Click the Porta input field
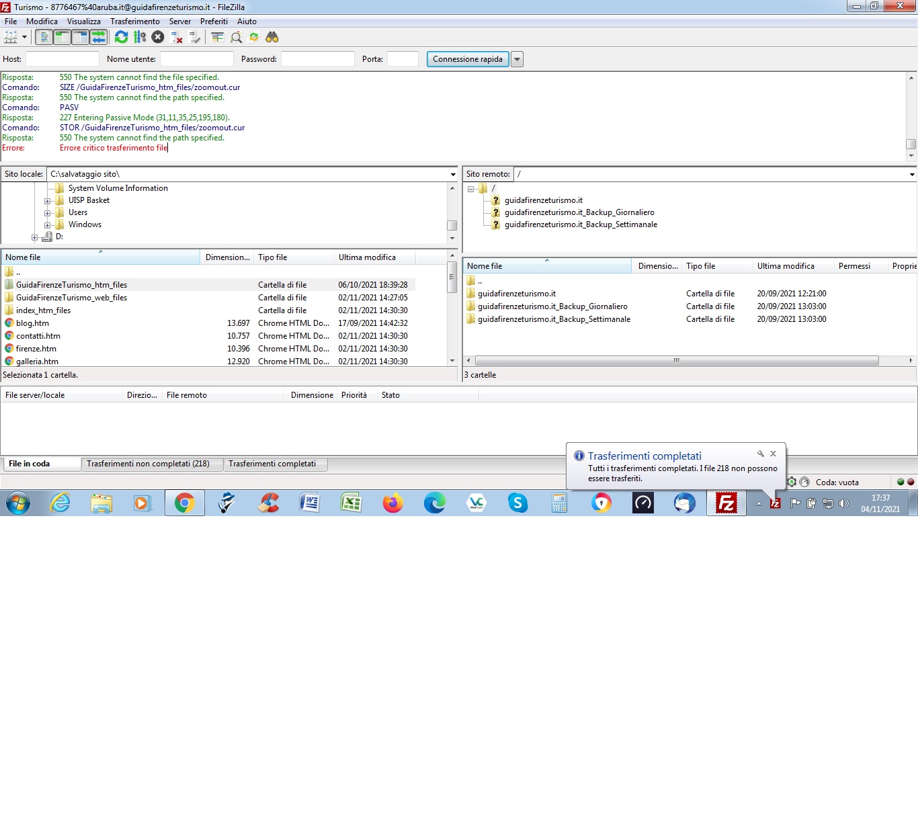This screenshot has height=836, width=918. click(403, 59)
